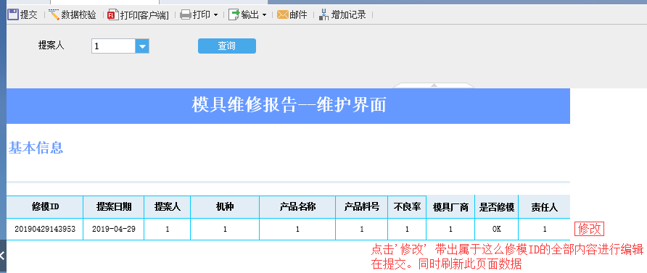
Task: Click the 邮件 envelope icon
Action: 282,14
